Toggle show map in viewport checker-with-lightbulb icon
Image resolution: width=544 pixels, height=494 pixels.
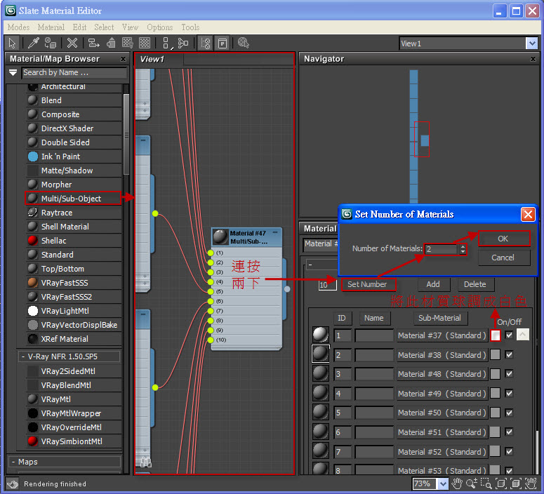coord(128,44)
